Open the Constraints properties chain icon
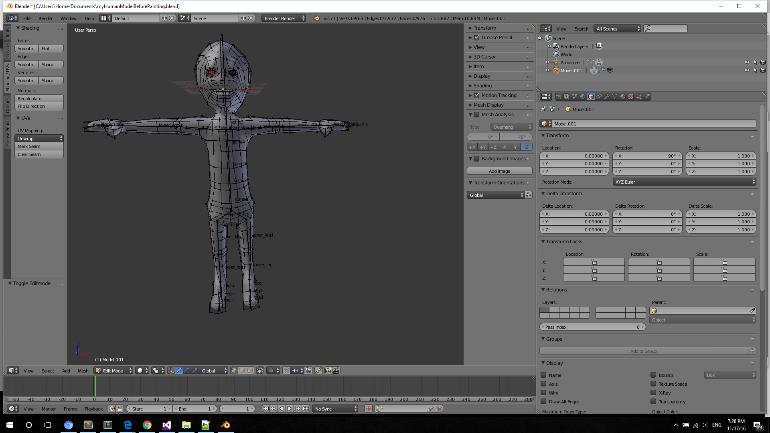Screen dimensions: 770x433 pyautogui.click(x=599, y=97)
